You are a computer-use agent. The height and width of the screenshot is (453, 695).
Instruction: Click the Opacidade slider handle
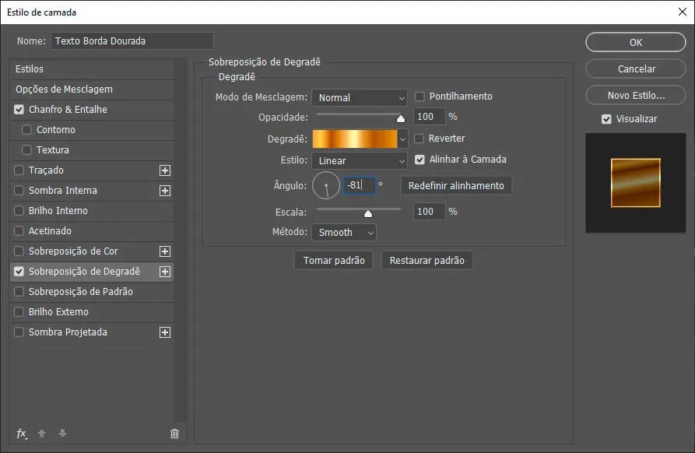pos(401,118)
